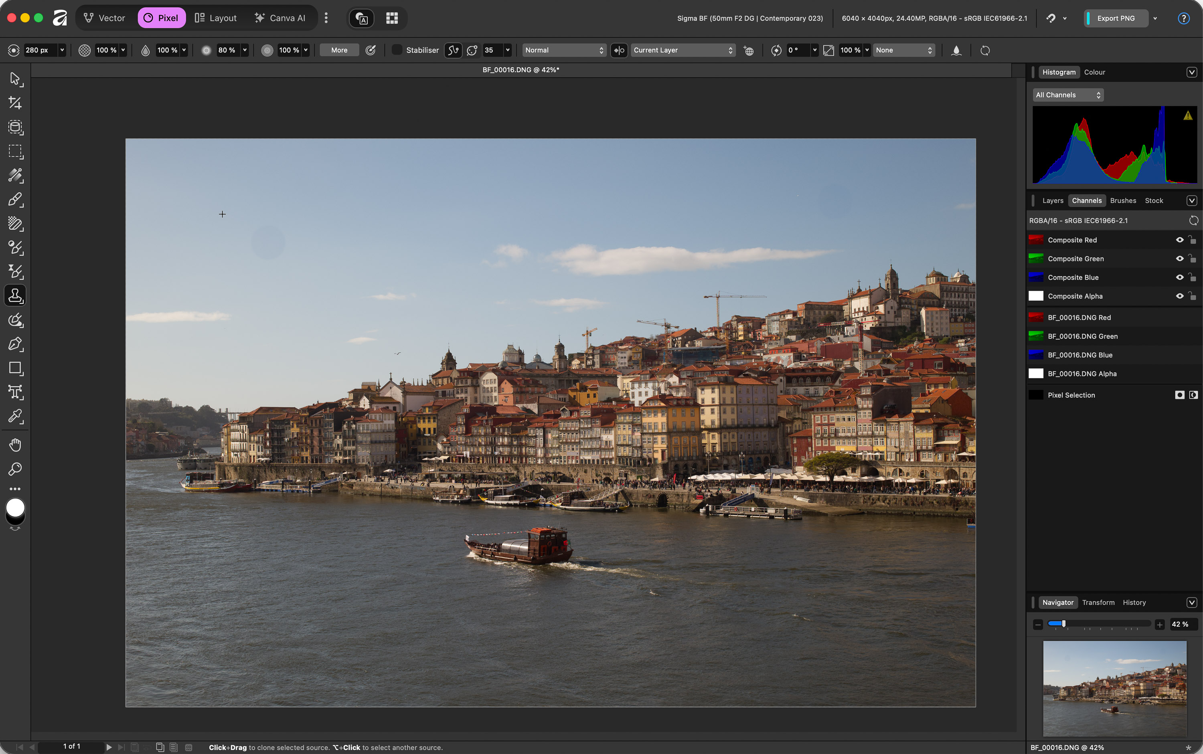Switch to the Layout persona
Screen dimensions: 1203x754
coord(215,18)
